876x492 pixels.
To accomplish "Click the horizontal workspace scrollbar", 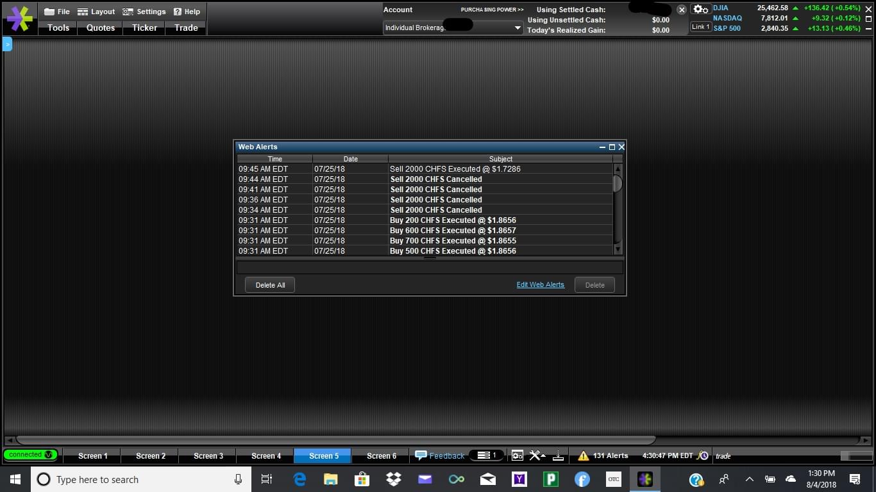I will pyautogui.click(x=335, y=440).
